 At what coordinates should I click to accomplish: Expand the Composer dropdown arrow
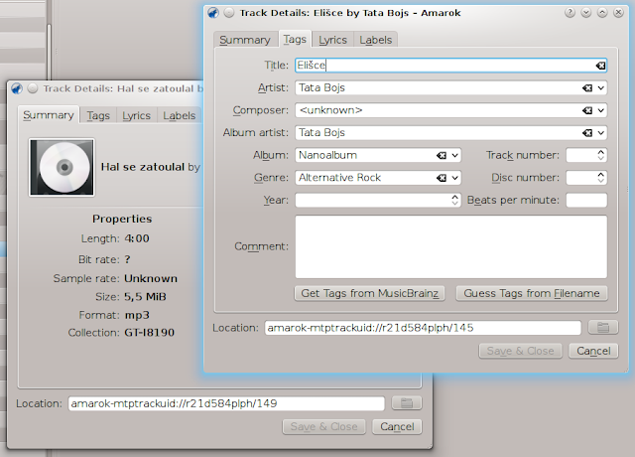point(601,110)
